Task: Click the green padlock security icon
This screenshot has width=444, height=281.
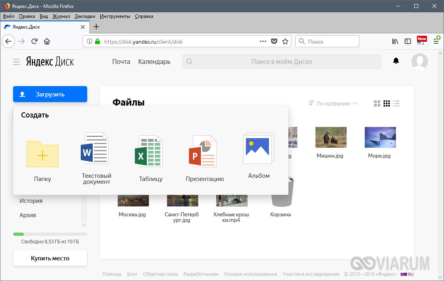Action: click(x=97, y=42)
